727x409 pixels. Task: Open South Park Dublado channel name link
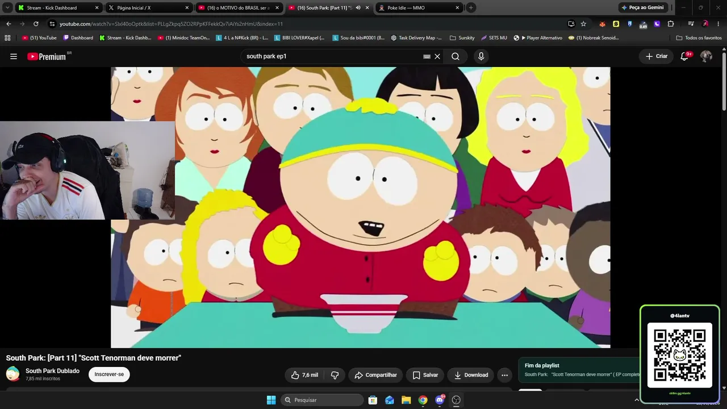(x=52, y=371)
